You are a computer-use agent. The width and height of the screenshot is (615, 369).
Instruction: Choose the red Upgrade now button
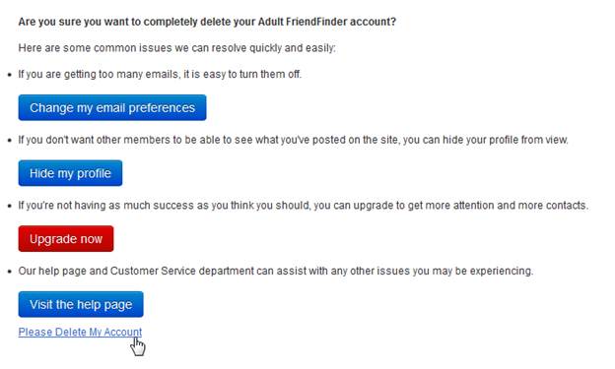click(x=66, y=238)
